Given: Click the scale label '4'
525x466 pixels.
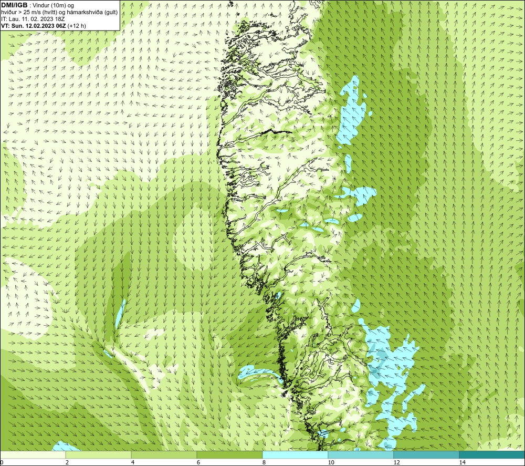Looking at the screenshot, I should coord(133,462).
